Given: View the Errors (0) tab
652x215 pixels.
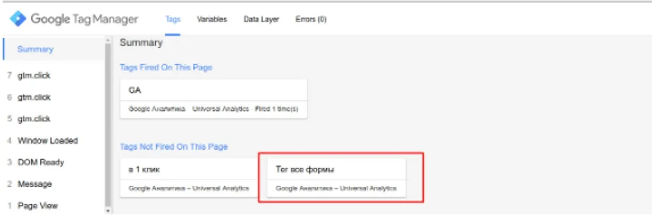Looking at the screenshot, I should point(311,19).
